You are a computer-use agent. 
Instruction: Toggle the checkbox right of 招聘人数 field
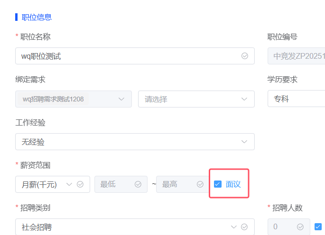tap(318, 227)
